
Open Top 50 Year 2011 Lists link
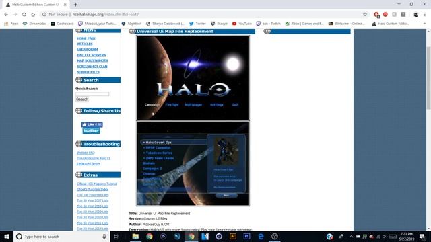pyautogui.click(x=93, y=223)
